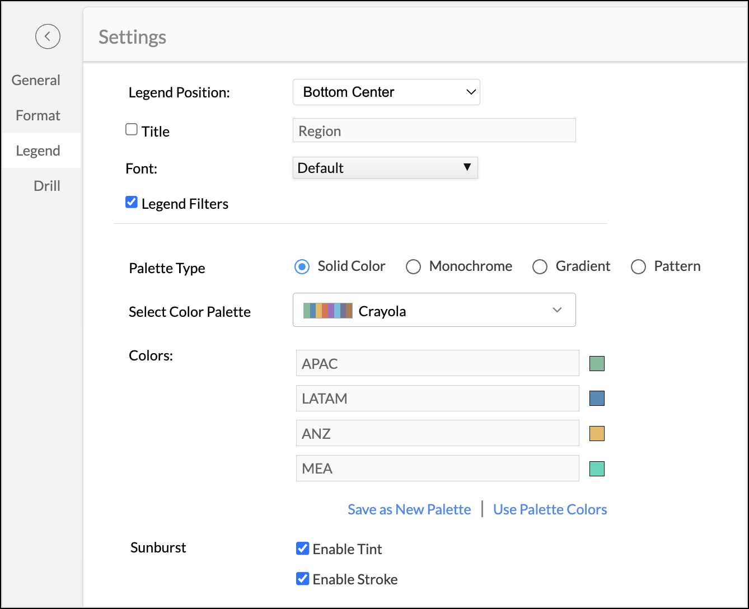Image resolution: width=749 pixels, height=609 pixels.
Task: Pick the Pattern palette type
Action: point(639,267)
